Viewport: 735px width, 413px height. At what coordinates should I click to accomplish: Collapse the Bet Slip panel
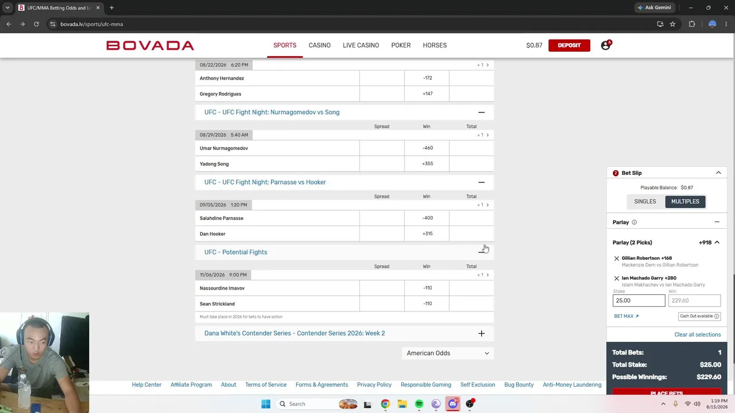point(718,173)
